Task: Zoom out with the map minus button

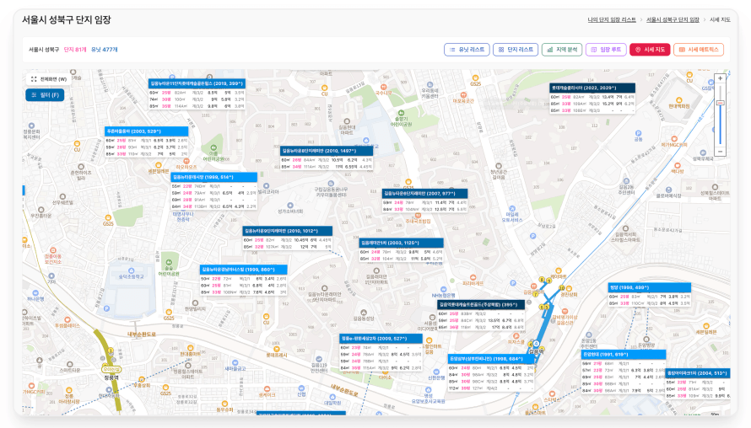Action: coord(720,152)
